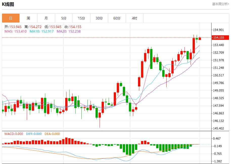Click the DIFF value label

(x=34, y=134)
